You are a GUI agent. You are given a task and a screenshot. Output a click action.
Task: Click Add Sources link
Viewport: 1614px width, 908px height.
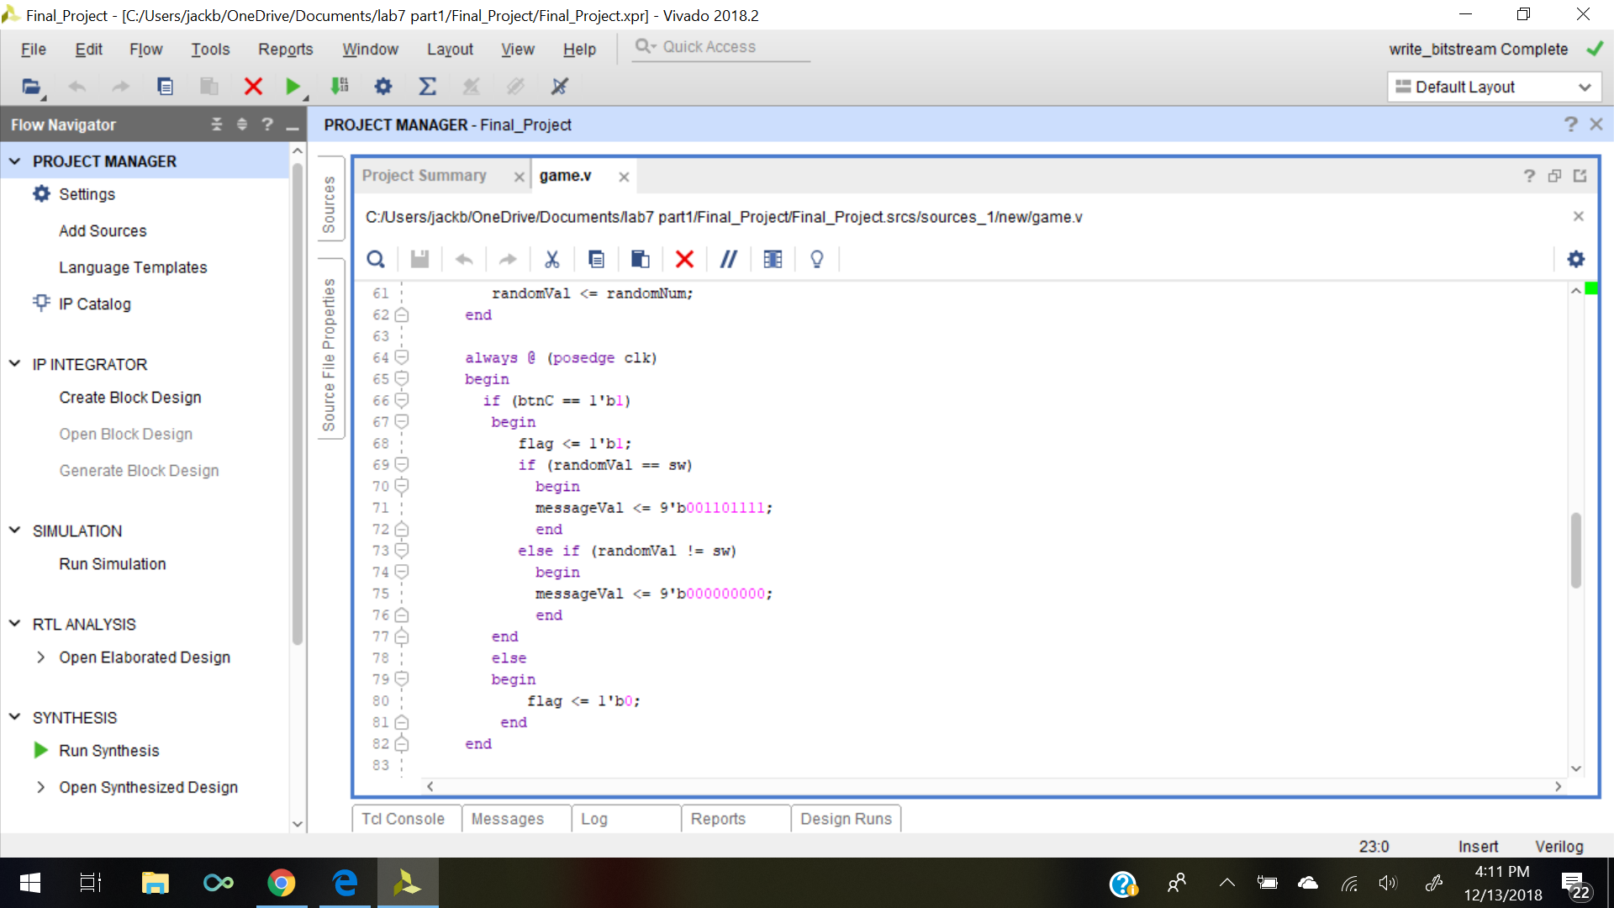click(x=103, y=230)
